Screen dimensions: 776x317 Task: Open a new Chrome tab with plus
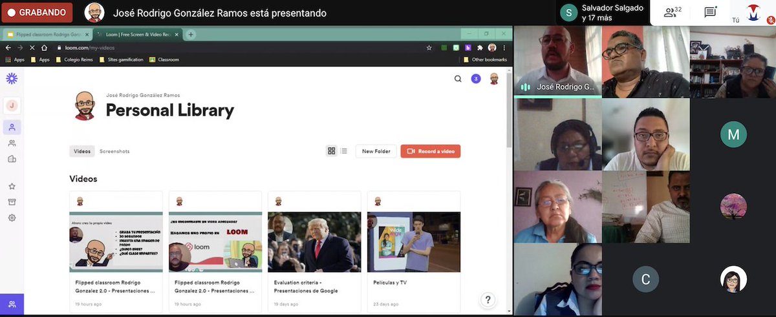tap(191, 34)
